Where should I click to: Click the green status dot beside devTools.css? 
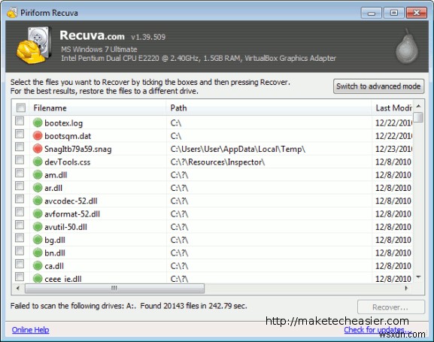[x=38, y=162]
